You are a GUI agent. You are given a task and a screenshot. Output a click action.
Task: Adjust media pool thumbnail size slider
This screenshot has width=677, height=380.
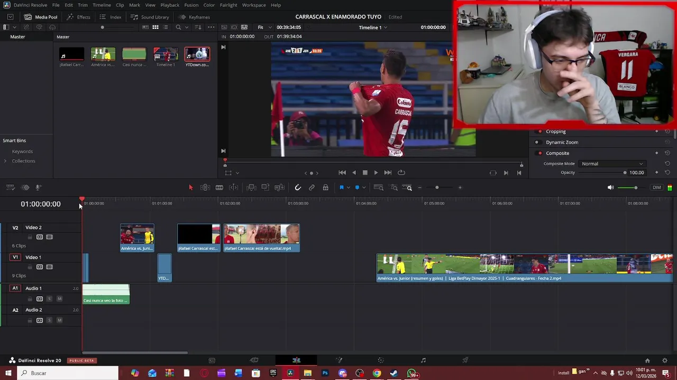point(102,27)
